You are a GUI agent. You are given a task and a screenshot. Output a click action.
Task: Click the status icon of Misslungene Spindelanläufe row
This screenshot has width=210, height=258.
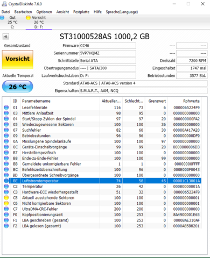[6, 141]
